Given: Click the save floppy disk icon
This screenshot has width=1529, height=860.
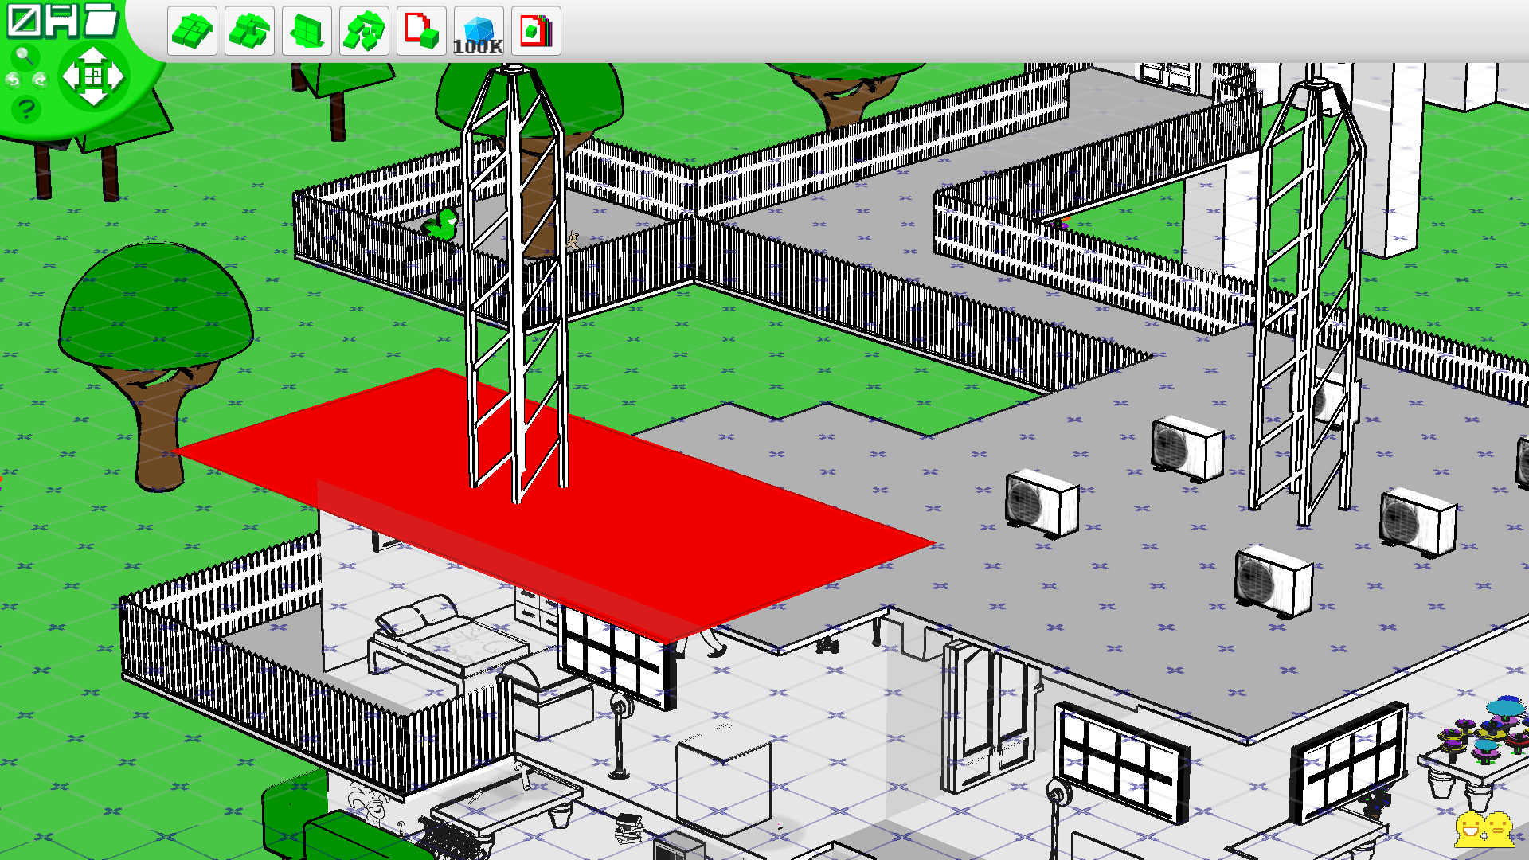Looking at the screenshot, I should (x=62, y=21).
